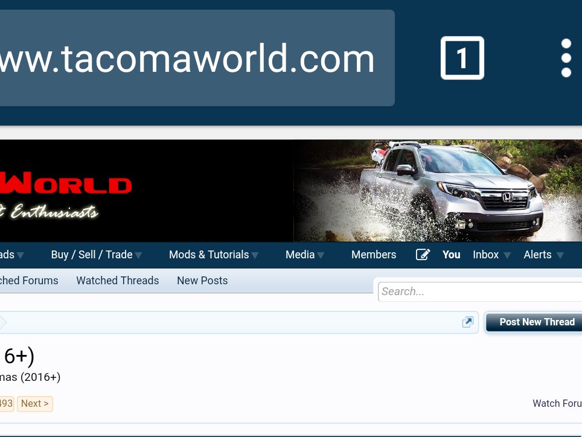This screenshot has height=437, width=582.
Task: Expand the Mods & Tutorials dropdown arrow
Action: (x=255, y=255)
